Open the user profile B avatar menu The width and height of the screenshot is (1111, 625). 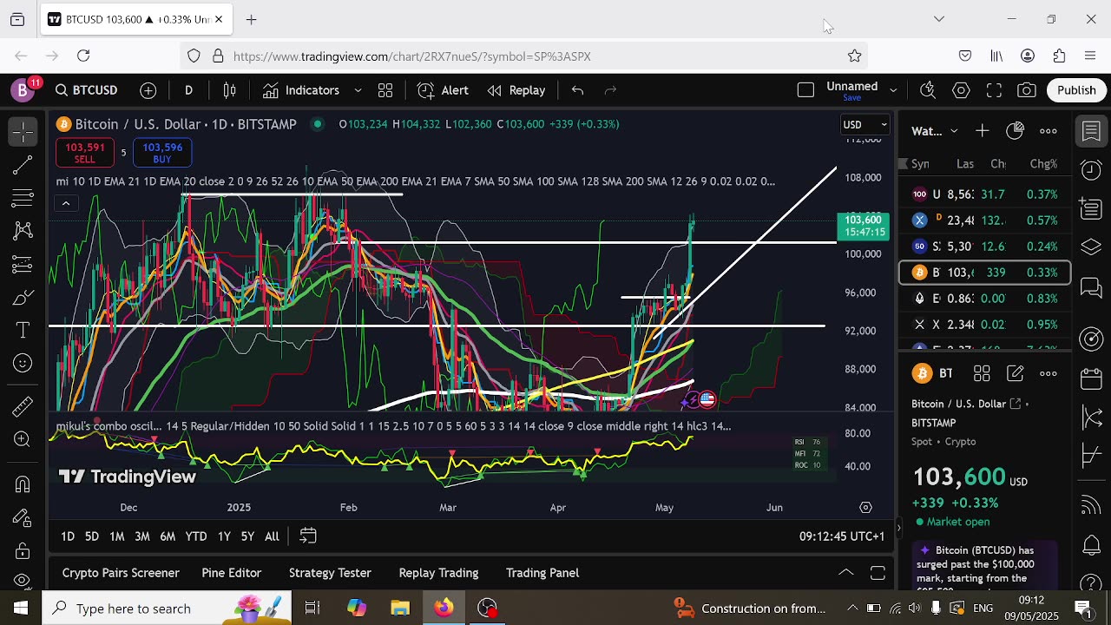pos(24,89)
